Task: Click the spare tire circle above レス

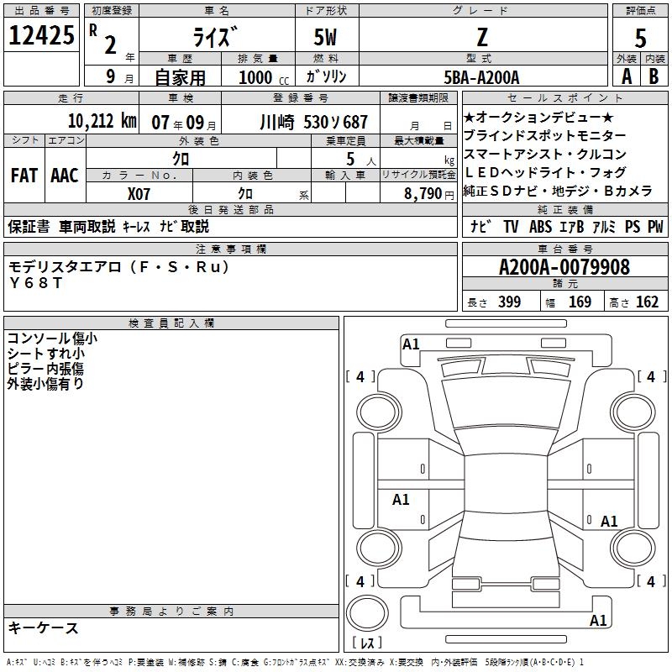Action: [367, 613]
